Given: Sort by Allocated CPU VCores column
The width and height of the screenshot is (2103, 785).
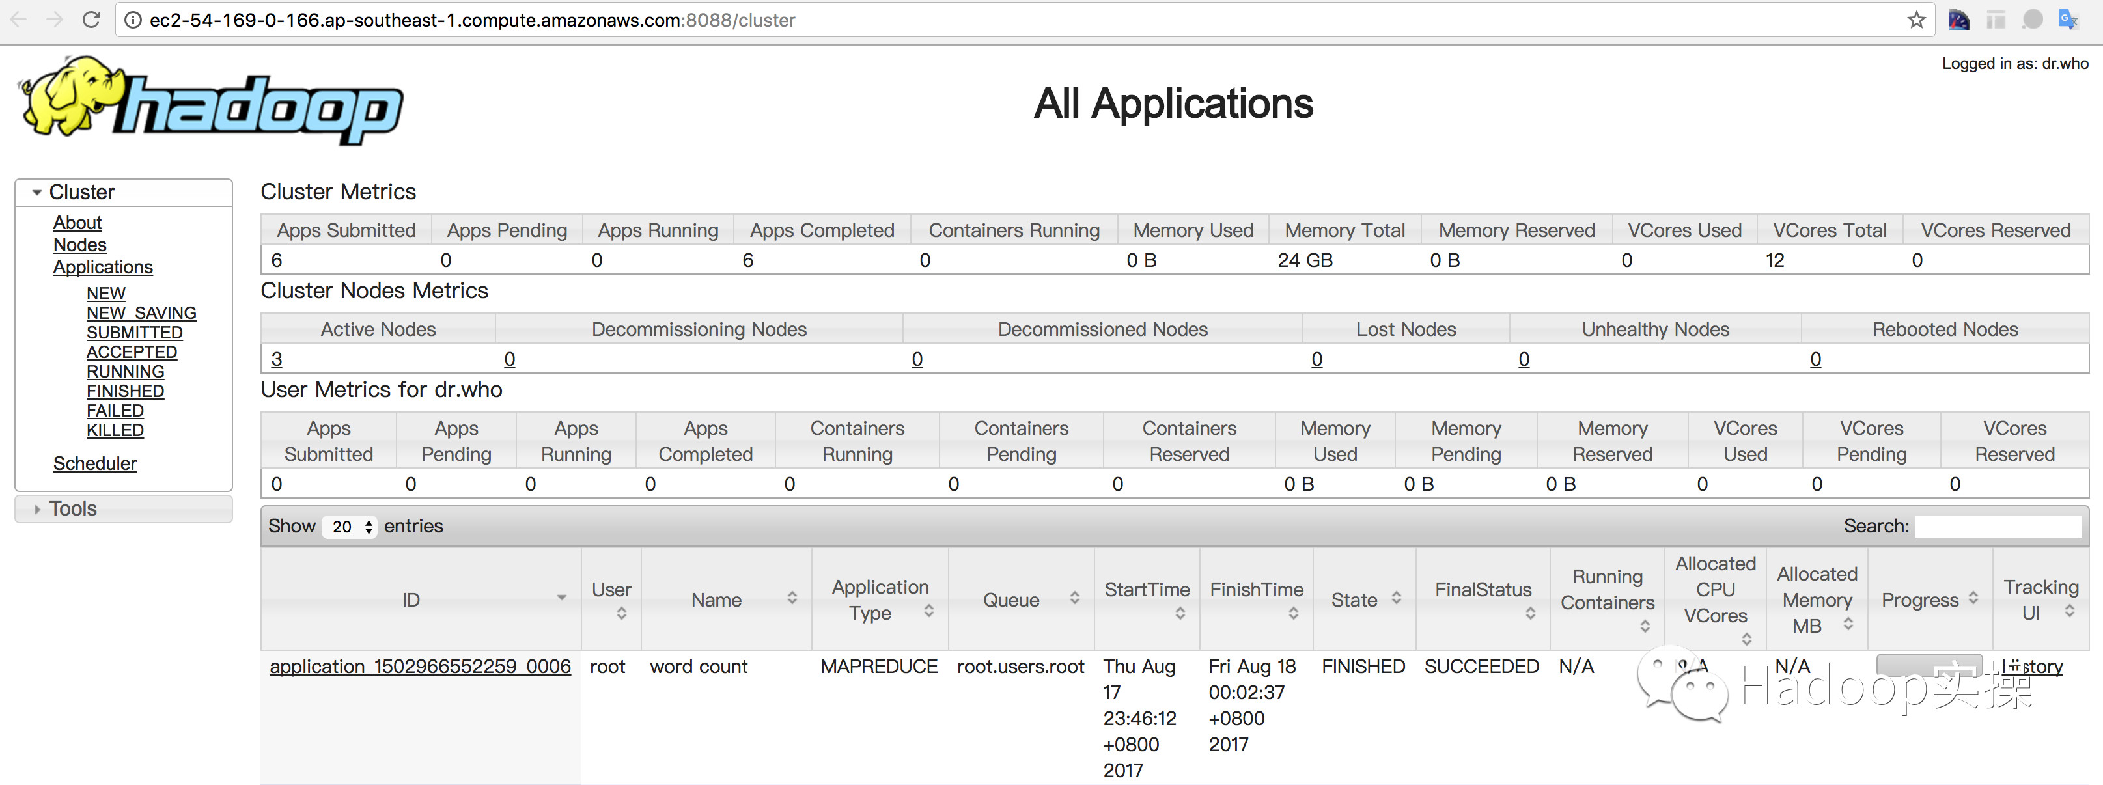Looking at the screenshot, I should point(1715,599).
